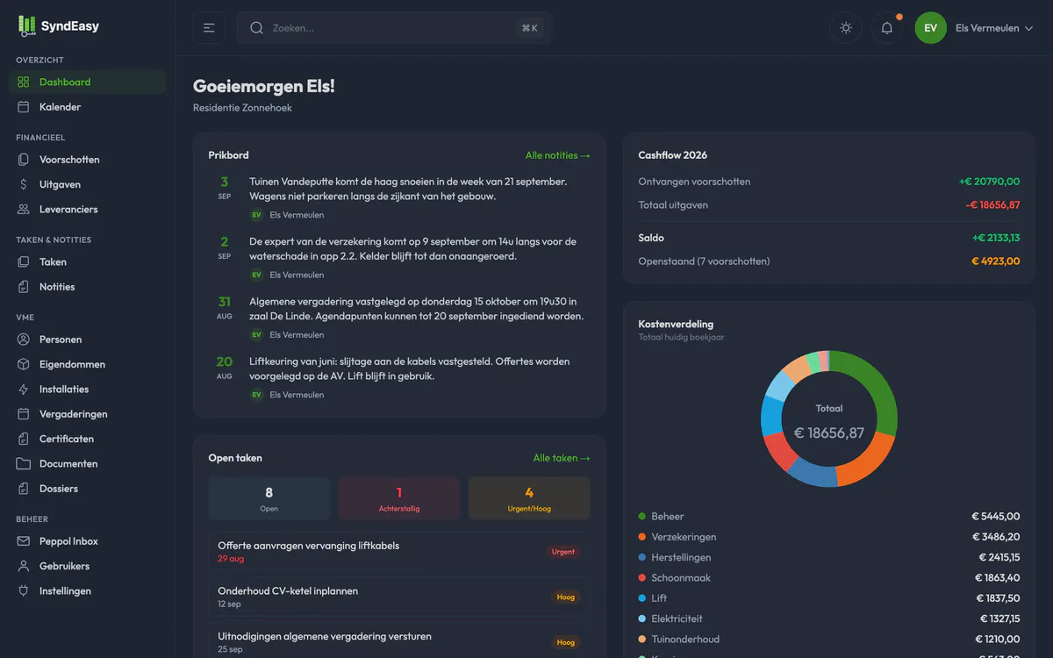This screenshot has height=658, width=1053.
Task: Open Dashboard via its grid icon
Action: (24, 82)
